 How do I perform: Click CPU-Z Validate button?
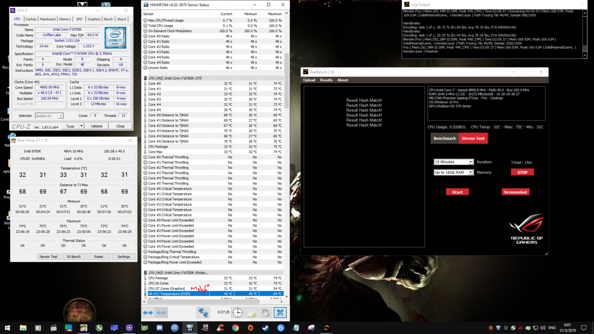click(x=97, y=126)
